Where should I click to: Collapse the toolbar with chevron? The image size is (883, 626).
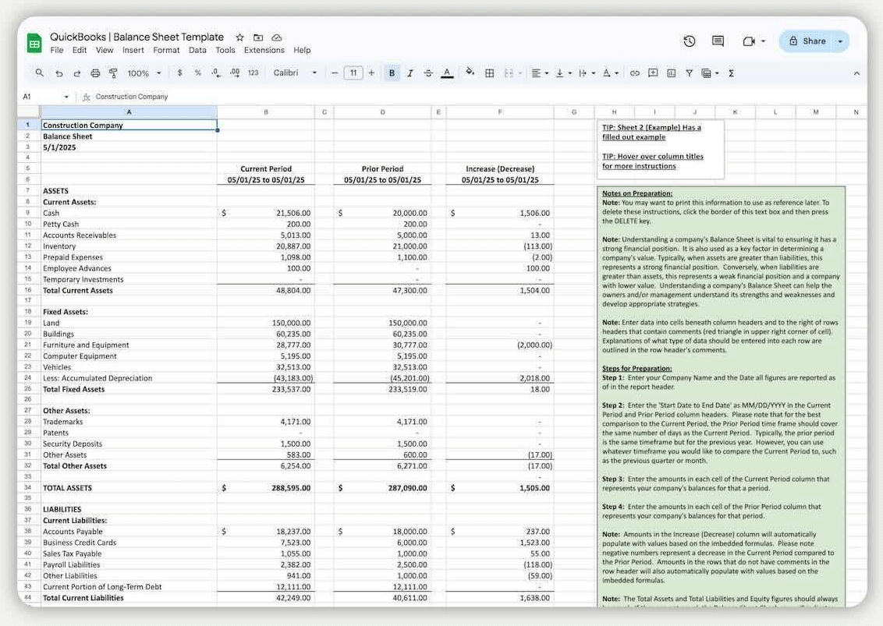tap(856, 73)
